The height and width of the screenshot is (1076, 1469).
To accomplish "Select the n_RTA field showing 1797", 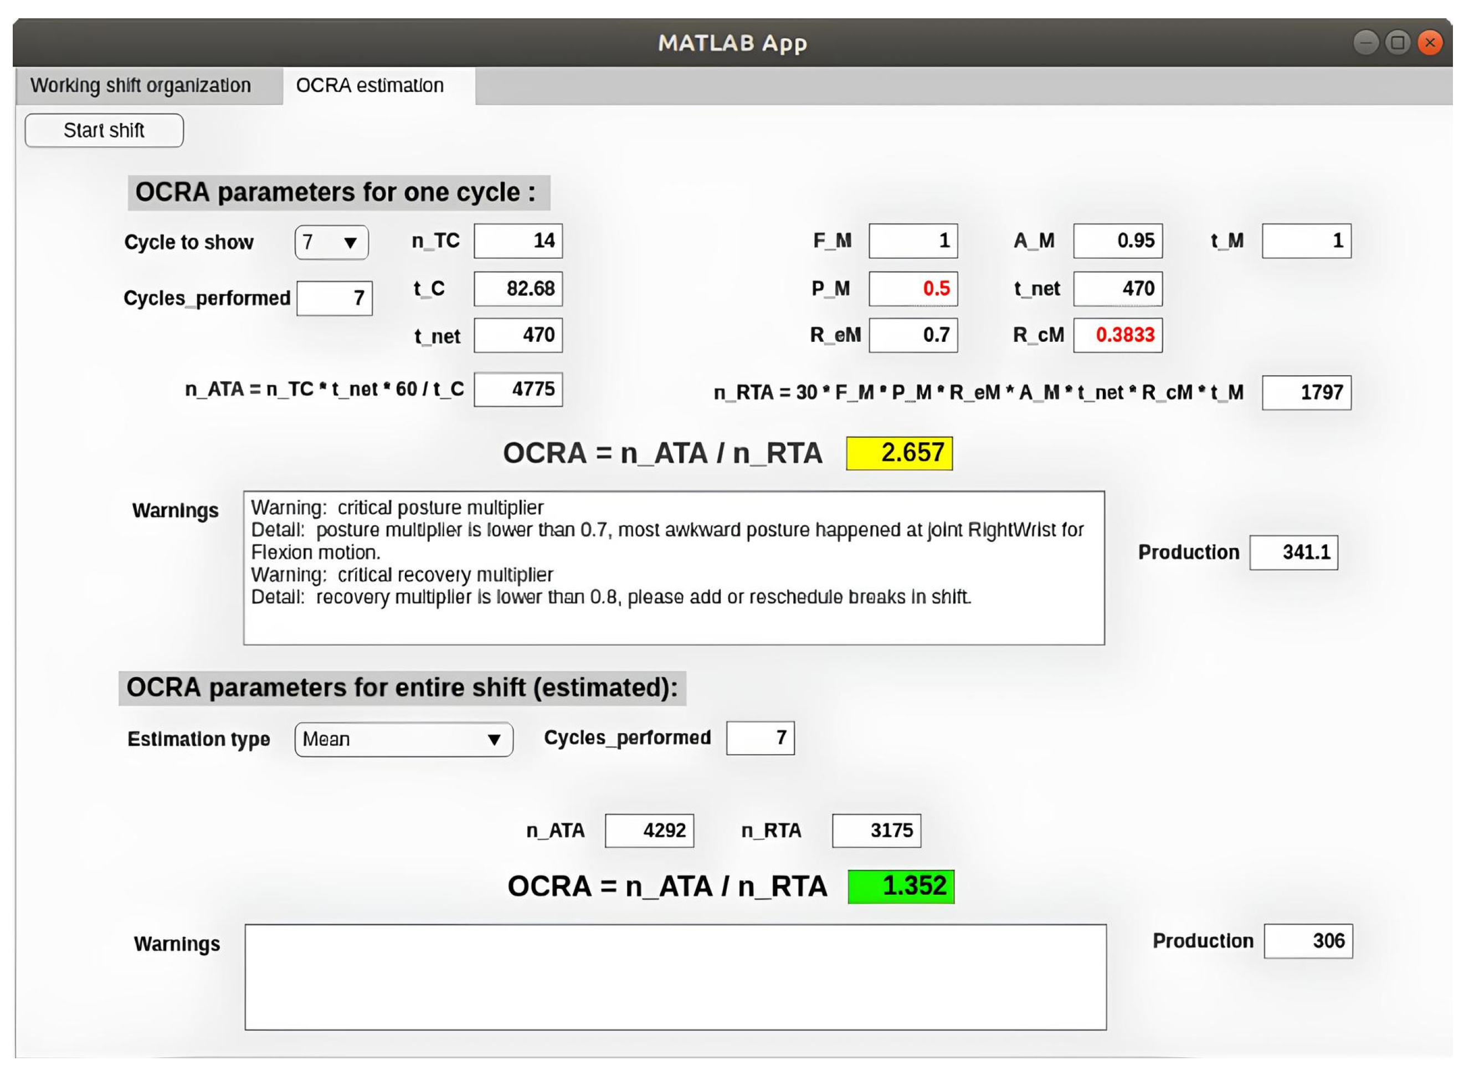I will [x=1306, y=393].
